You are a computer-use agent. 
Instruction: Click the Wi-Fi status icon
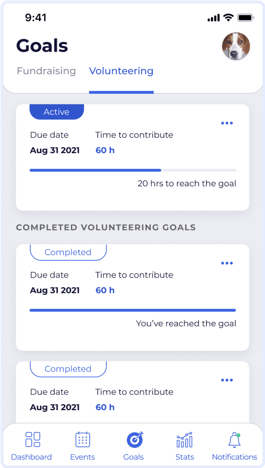[228, 18]
